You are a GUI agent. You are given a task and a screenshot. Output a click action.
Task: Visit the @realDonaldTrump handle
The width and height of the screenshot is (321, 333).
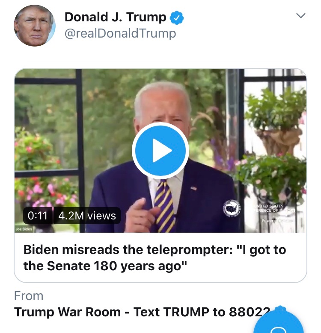click(120, 34)
